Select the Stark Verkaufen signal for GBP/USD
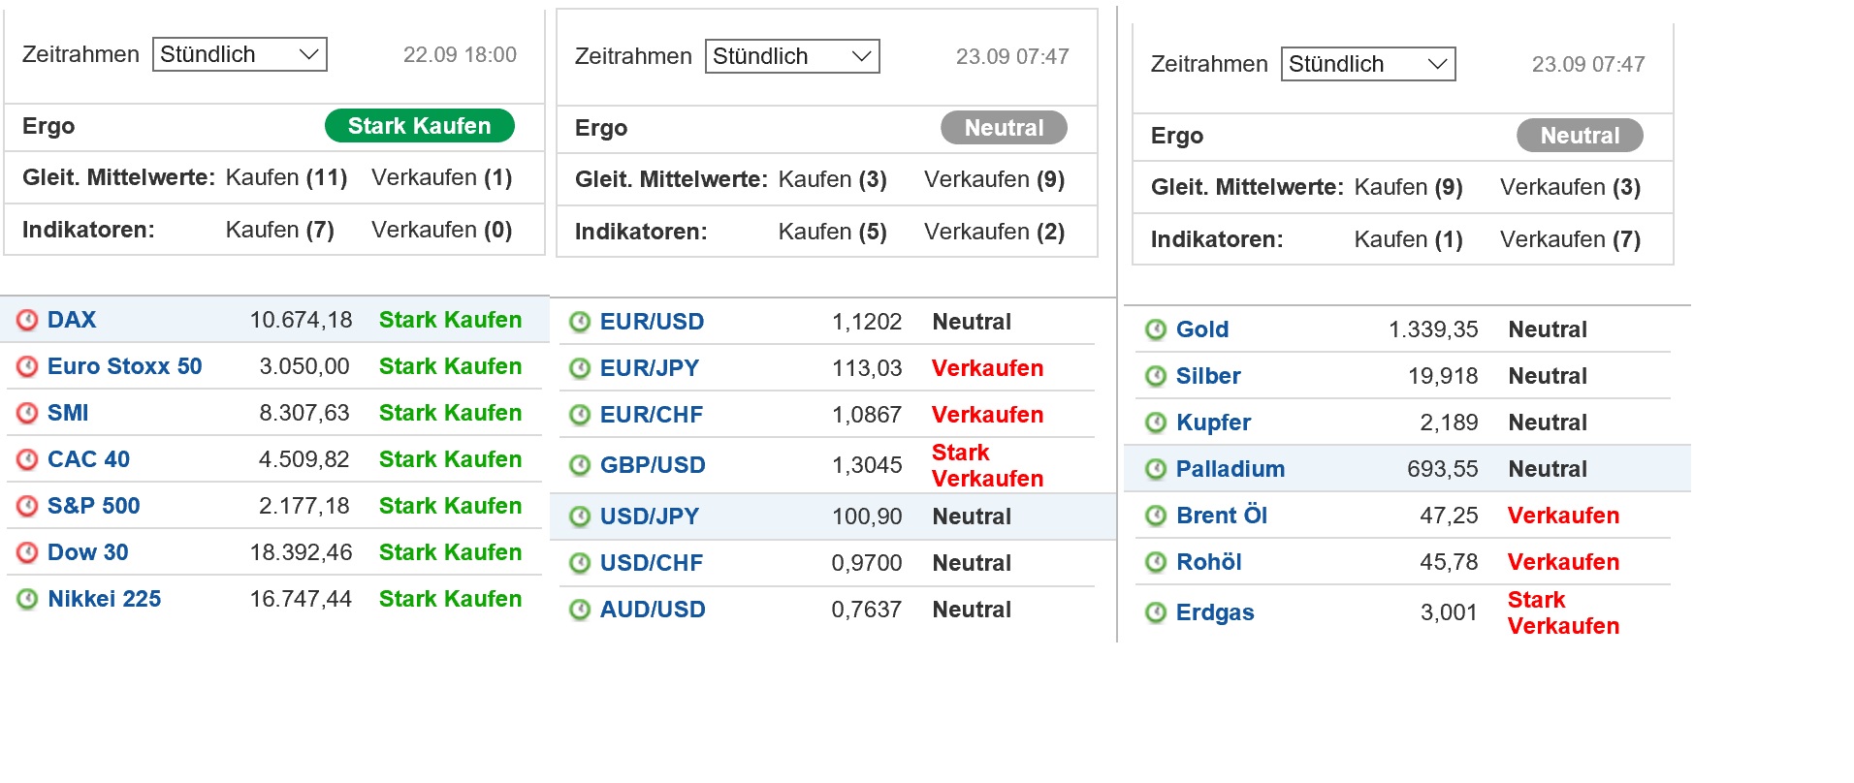Image resolution: width=1854 pixels, height=783 pixels. click(x=986, y=464)
